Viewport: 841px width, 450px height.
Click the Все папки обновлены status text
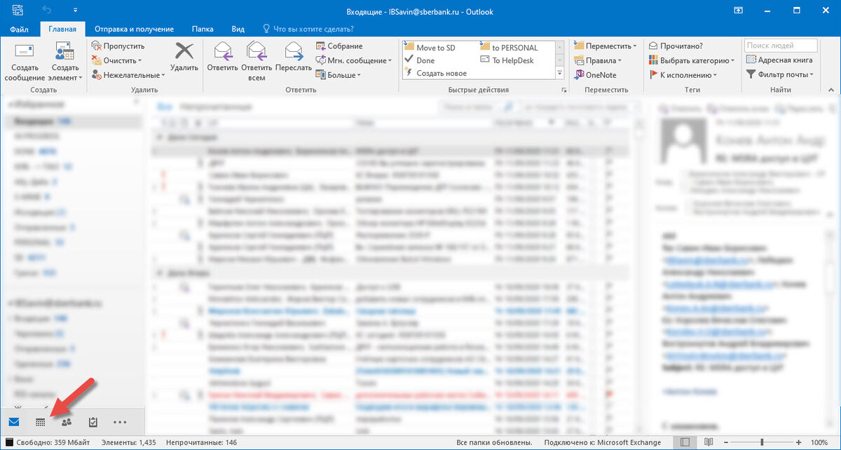pyautogui.click(x=495, y=442)
